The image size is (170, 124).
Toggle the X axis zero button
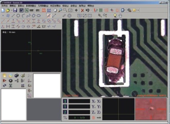[x=65, y=101]
